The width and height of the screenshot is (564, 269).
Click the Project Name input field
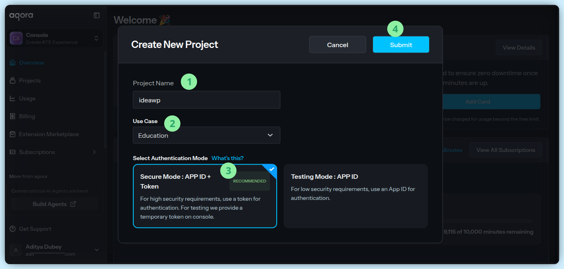(206, 100)
